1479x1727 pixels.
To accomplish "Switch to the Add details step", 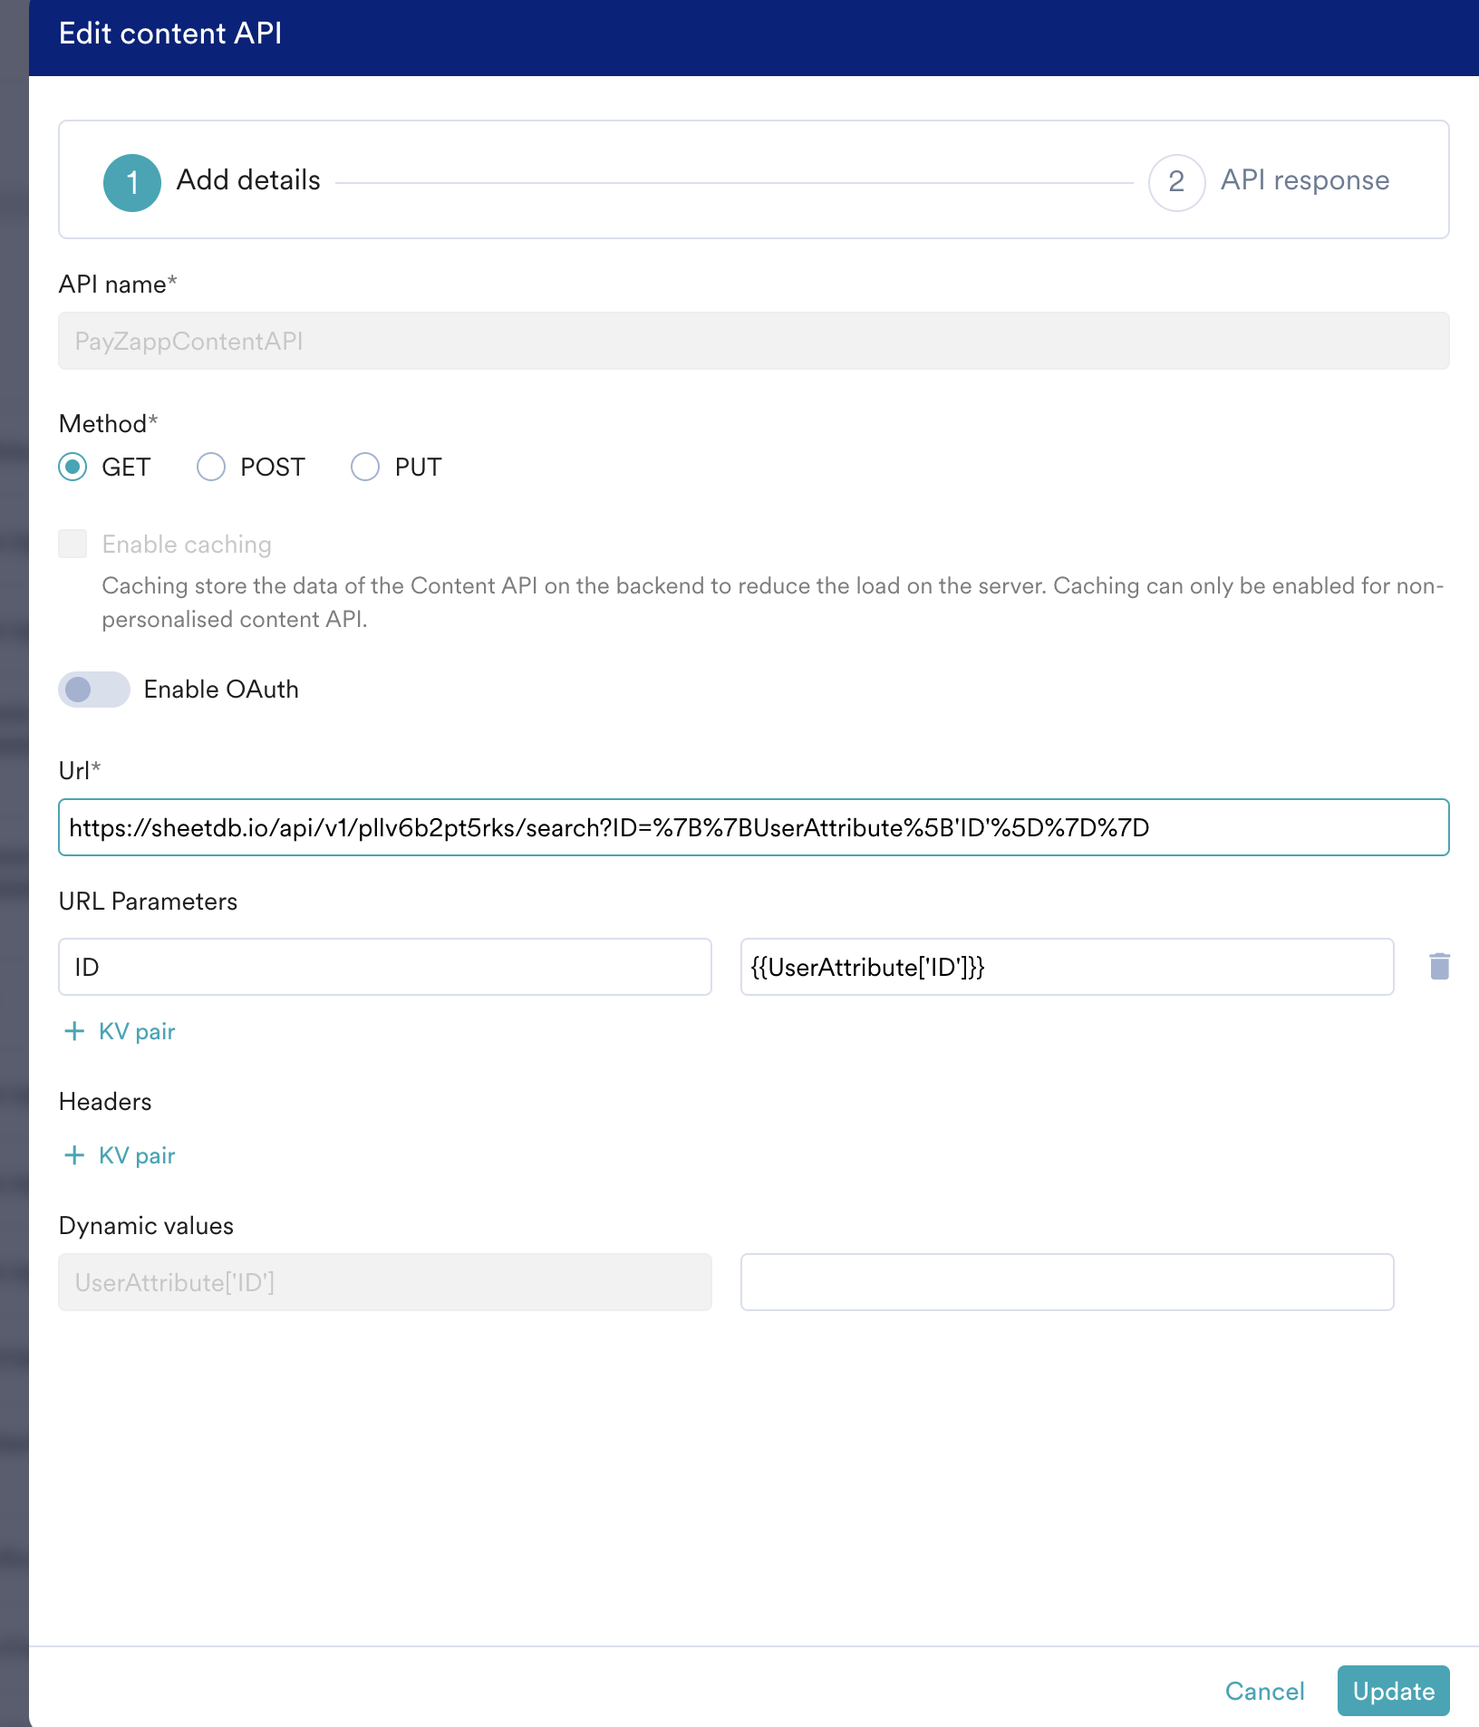I will 248,180.
